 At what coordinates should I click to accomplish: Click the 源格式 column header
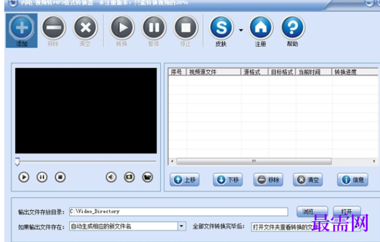point(254,72)
